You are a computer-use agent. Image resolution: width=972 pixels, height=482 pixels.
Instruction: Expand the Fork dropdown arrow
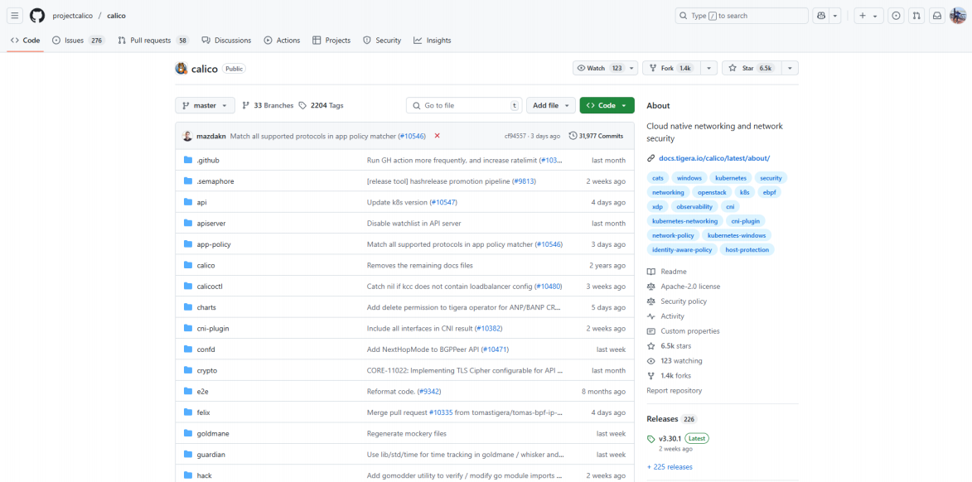pyautogui.click(x=708, y=68)
